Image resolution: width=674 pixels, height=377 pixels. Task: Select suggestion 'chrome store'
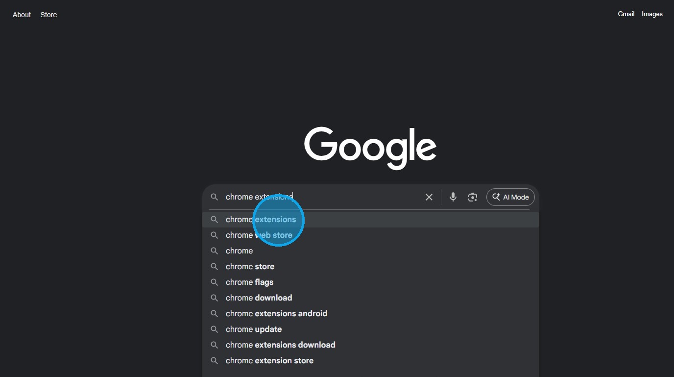coord(371,267)
